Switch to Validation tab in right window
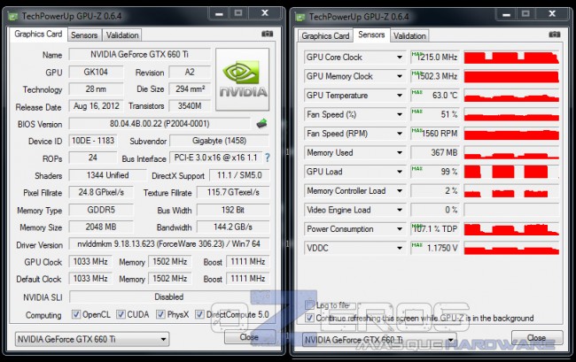The image size is (576, 362). 409,36
